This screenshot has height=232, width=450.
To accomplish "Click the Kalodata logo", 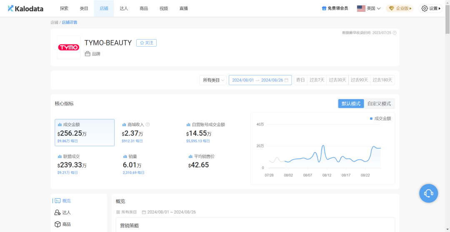I will pos(25,9).
